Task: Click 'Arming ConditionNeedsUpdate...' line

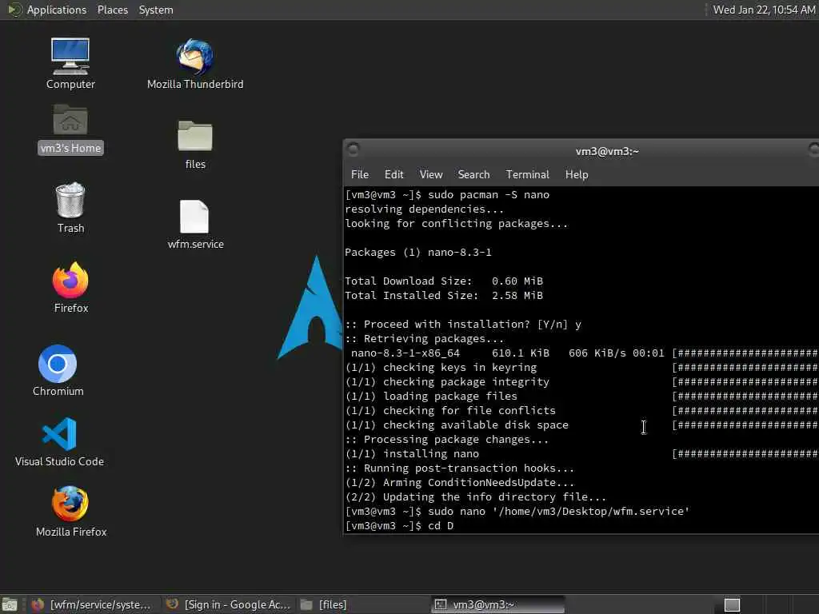Action: click(x=460, y=482)
